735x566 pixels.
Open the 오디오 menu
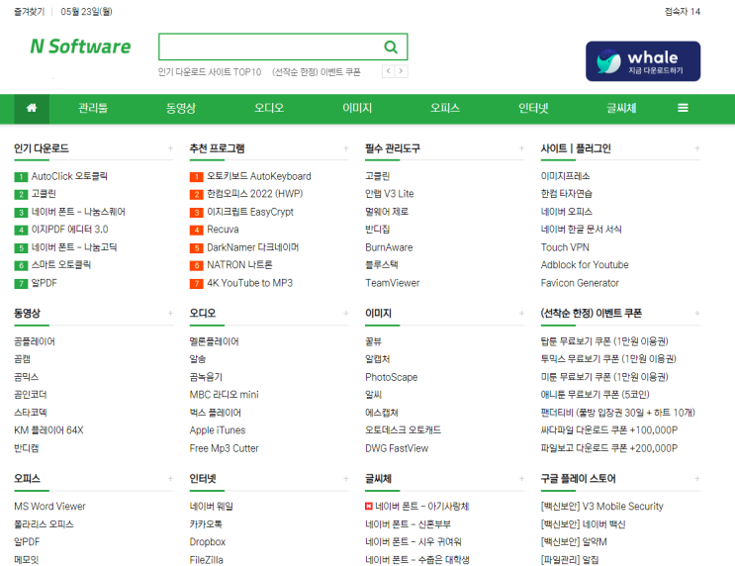point(269,108)
